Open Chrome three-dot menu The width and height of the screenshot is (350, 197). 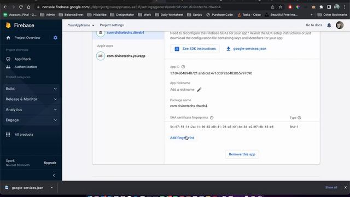345,7
